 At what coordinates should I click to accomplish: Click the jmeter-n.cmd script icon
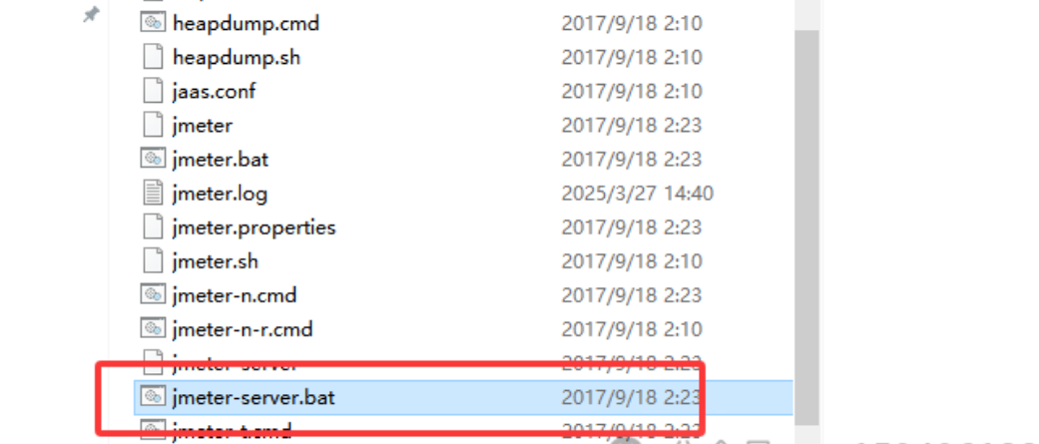click(153, 294)
